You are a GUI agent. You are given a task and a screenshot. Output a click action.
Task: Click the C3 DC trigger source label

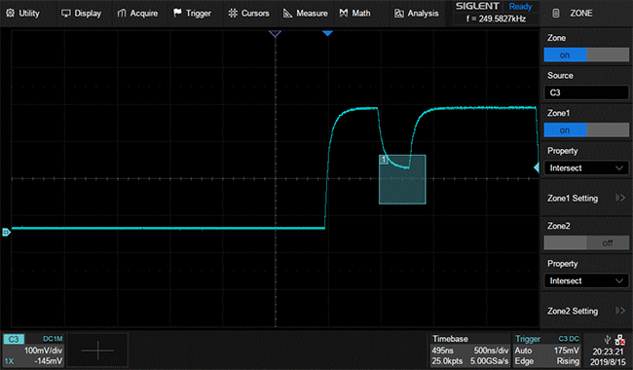pyautogui.click(x=569, y=339)
